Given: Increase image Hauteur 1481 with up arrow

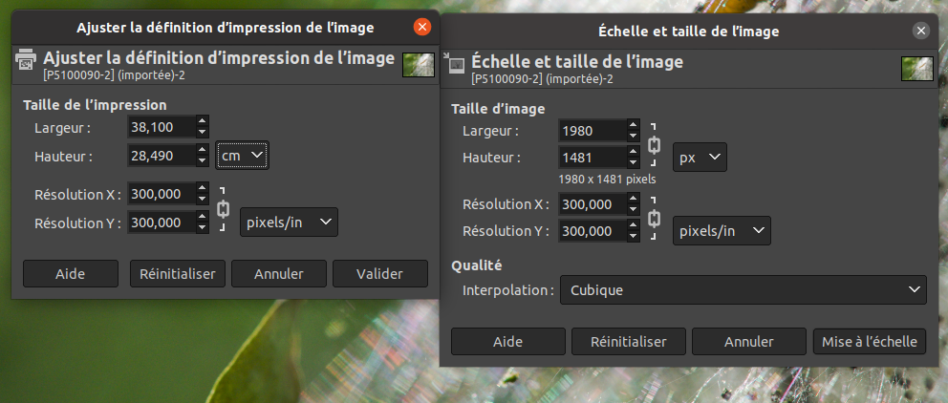Looking at the screenshot, I should (x=633, y=151).
